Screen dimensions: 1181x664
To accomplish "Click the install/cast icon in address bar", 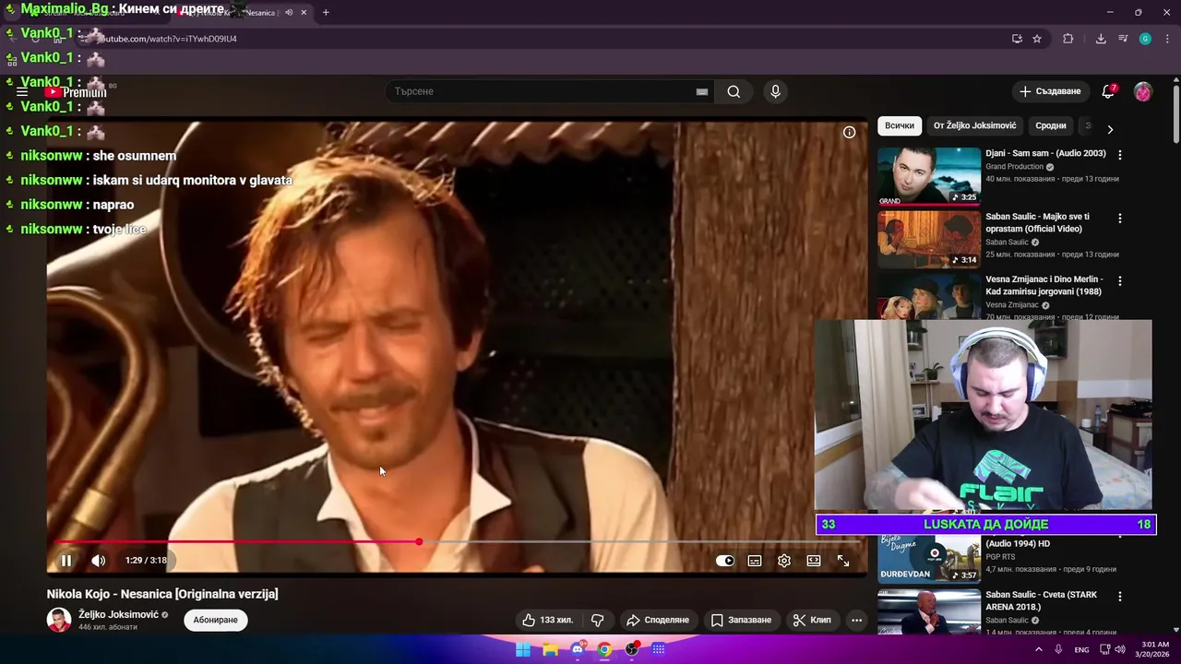I will (x=1017, y=39).
